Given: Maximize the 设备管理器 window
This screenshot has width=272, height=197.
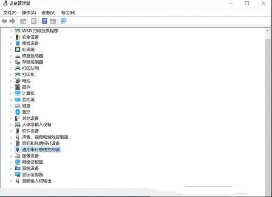Looking at the screenshot, I should coord(246,3).
